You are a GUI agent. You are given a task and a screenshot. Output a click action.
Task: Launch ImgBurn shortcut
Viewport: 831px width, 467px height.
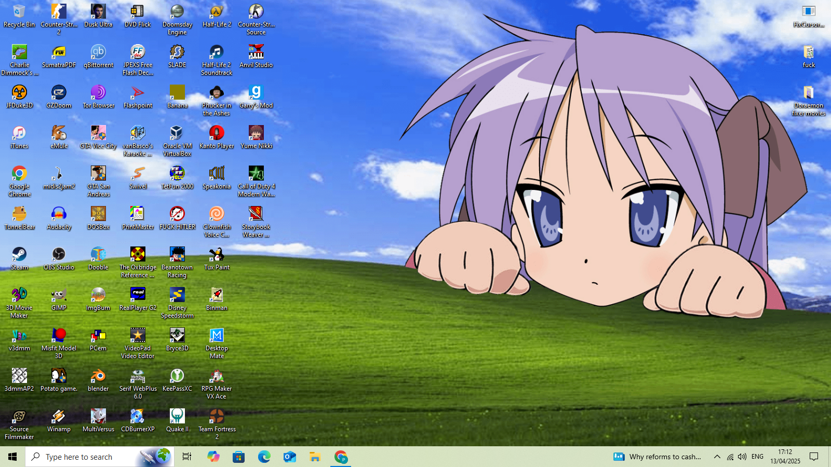click(x=98, y=299)
